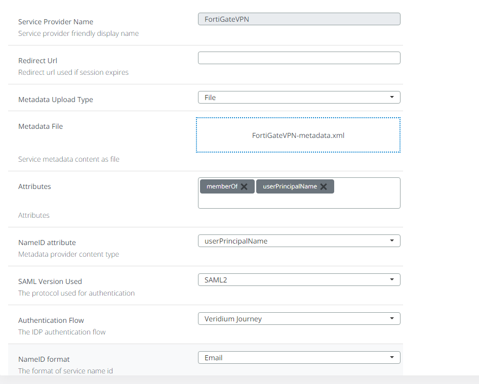
Task: Expand the Authentication Flow dropdown
Action: (x=299, y=319)
